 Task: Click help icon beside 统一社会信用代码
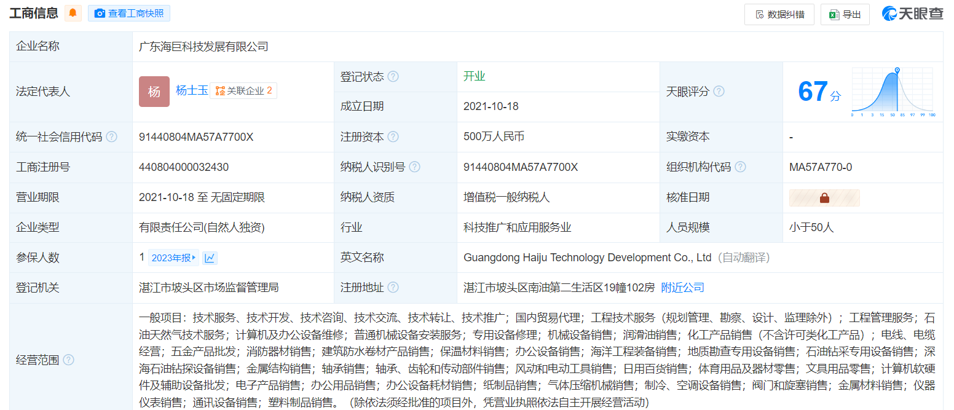(111, 137)
